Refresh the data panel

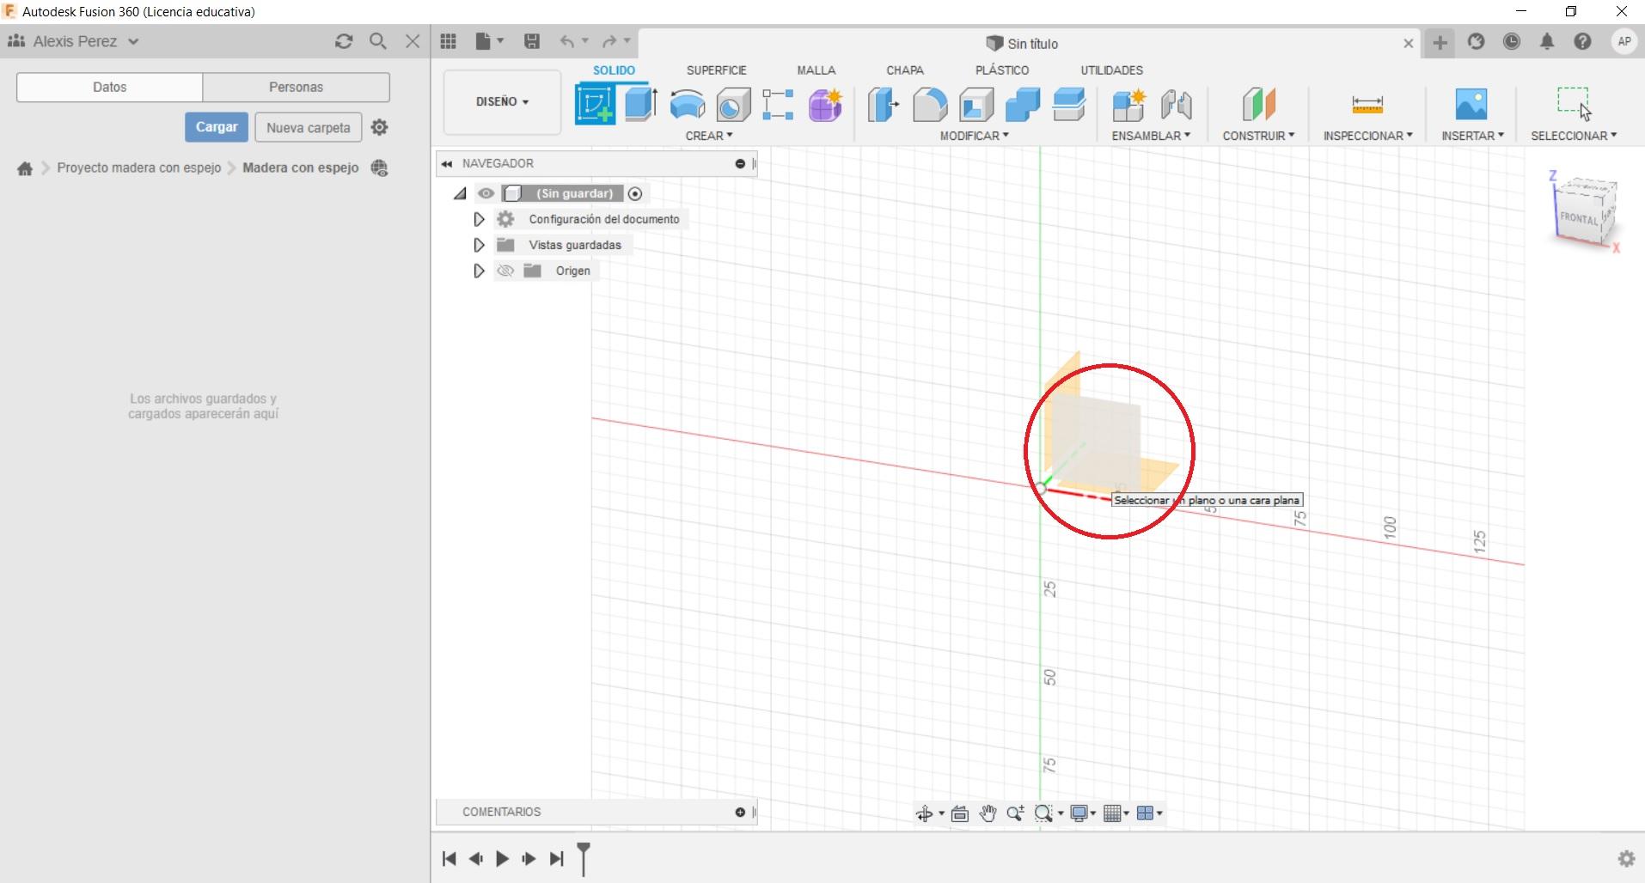click(344, 41)
